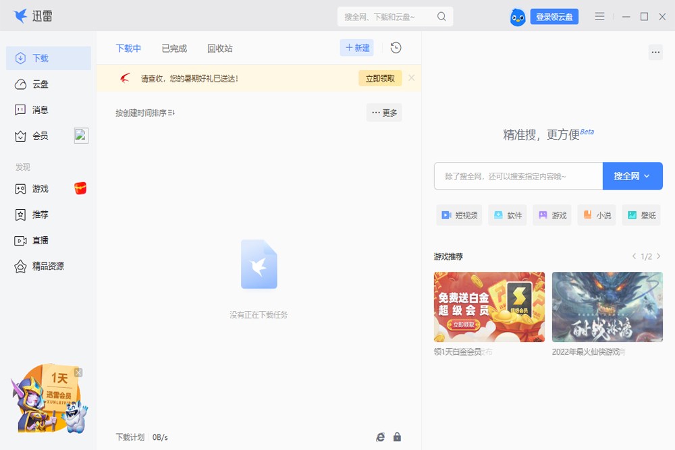Open the dragon game thumbnail

click(x=607, y=307)
